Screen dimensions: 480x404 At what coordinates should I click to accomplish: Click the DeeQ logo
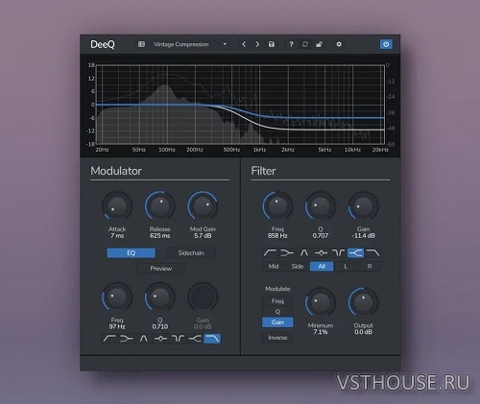(103, 44)
